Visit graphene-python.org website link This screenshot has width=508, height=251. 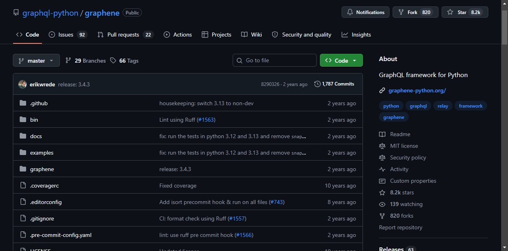(x=417, y=90)
